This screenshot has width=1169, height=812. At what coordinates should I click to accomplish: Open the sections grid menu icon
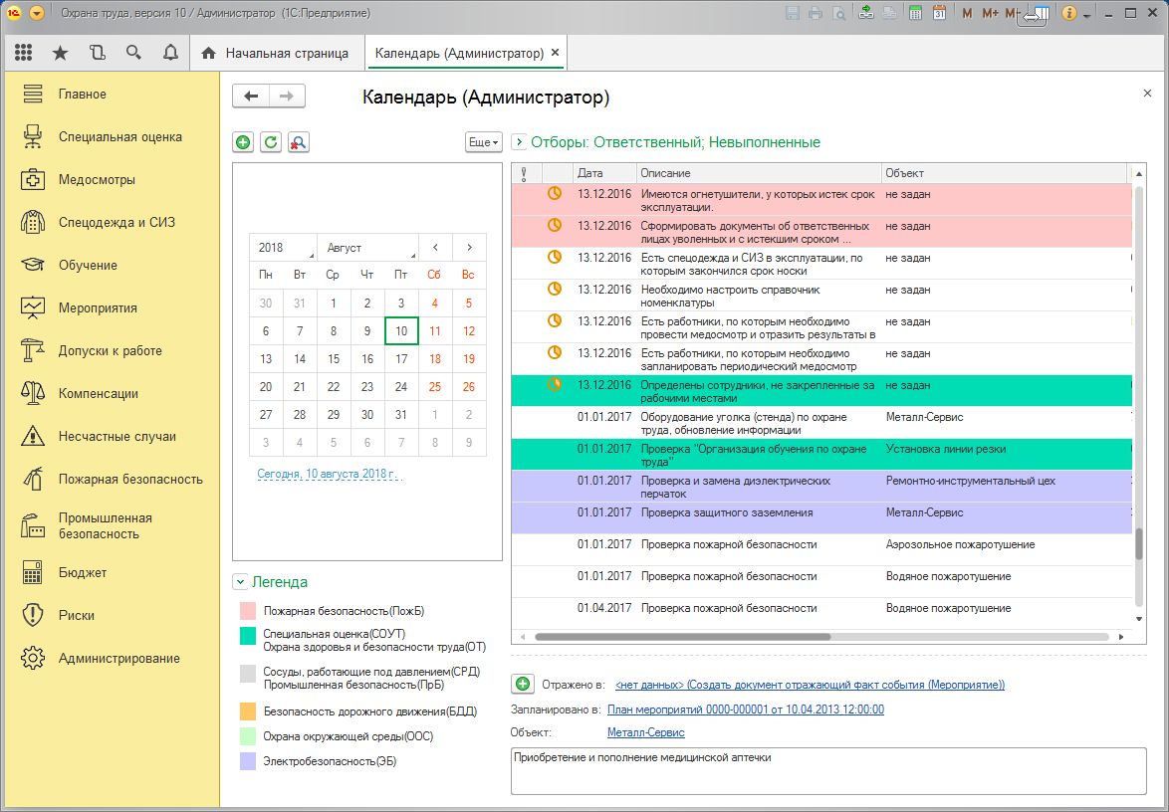[24, 53]
